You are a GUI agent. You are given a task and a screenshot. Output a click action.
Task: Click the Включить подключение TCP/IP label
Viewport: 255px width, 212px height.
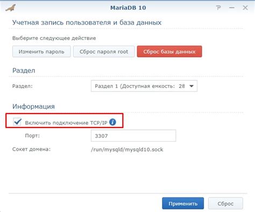66,123
